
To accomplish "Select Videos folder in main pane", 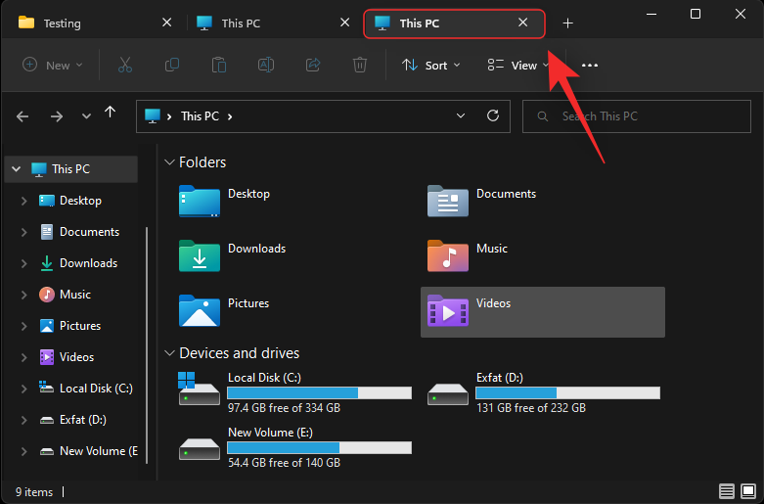I will click(543, 312).
